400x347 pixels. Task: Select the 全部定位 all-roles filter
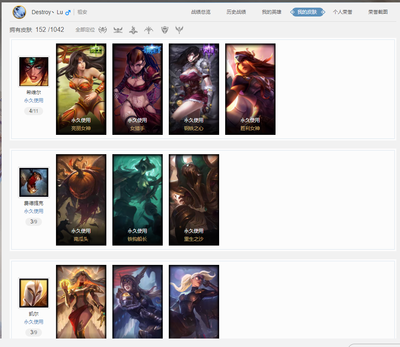tap(85, 30)
